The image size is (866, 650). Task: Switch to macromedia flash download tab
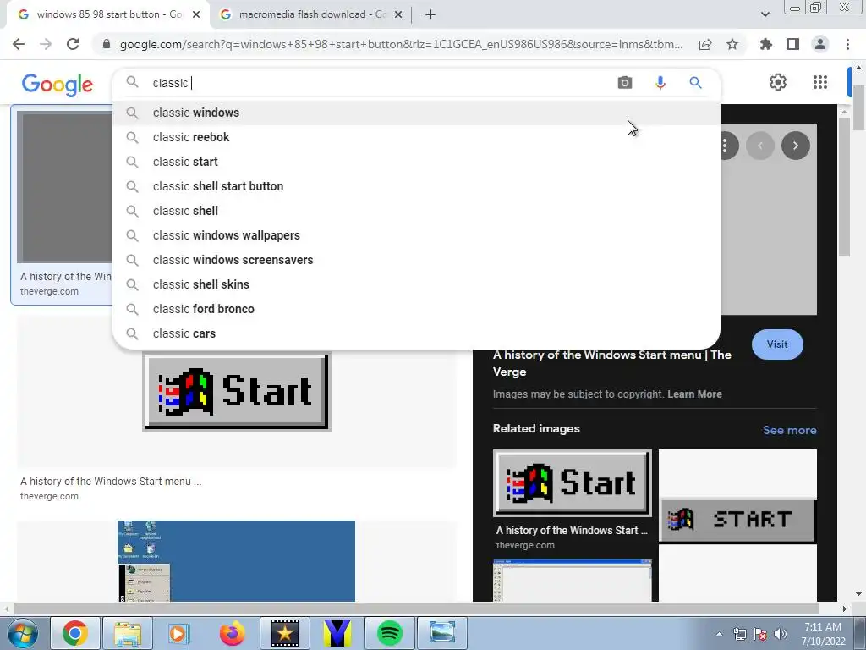[x=312, y=14]
